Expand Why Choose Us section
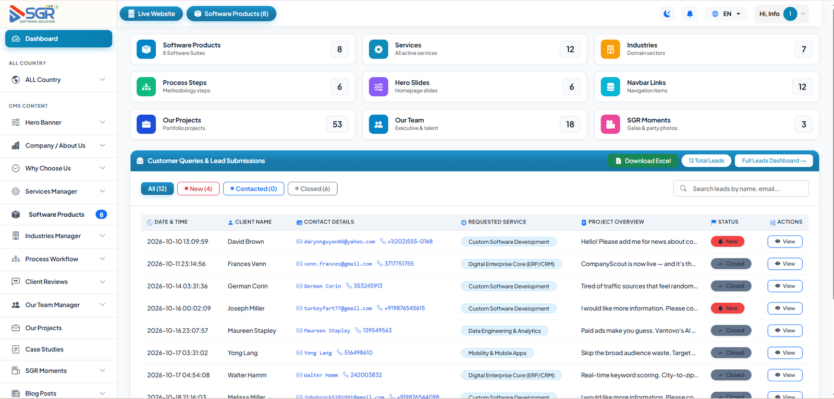This screenshot has height=399, width=834. point(58,168)
